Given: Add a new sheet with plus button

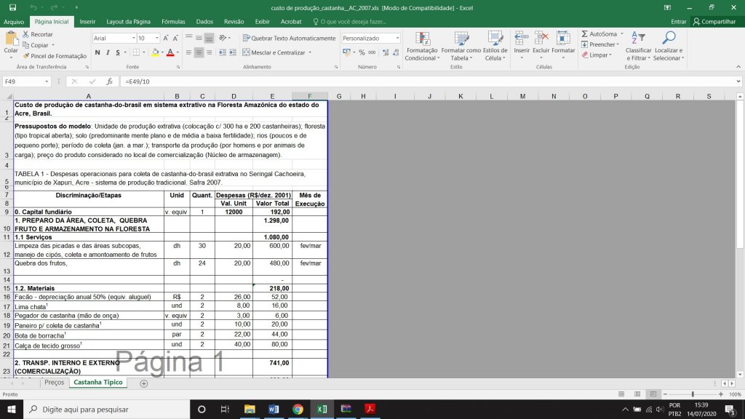Looking at the screenshot, I should [143, 383].
